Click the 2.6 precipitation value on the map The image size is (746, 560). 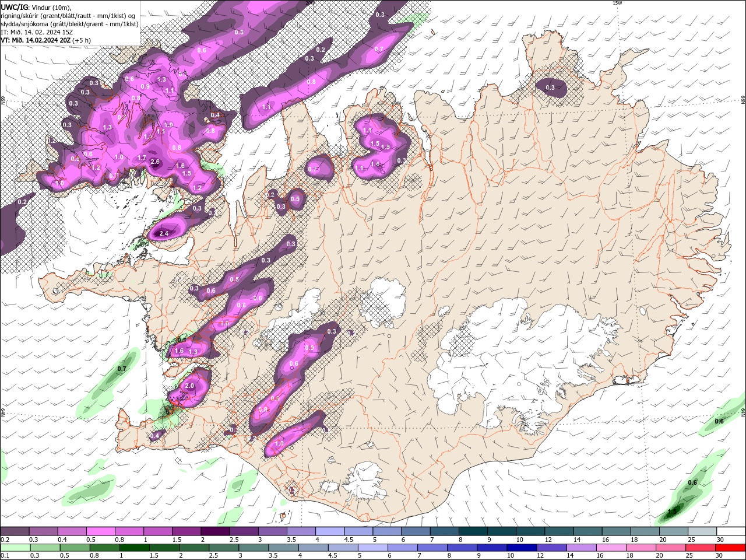[155, 162]
